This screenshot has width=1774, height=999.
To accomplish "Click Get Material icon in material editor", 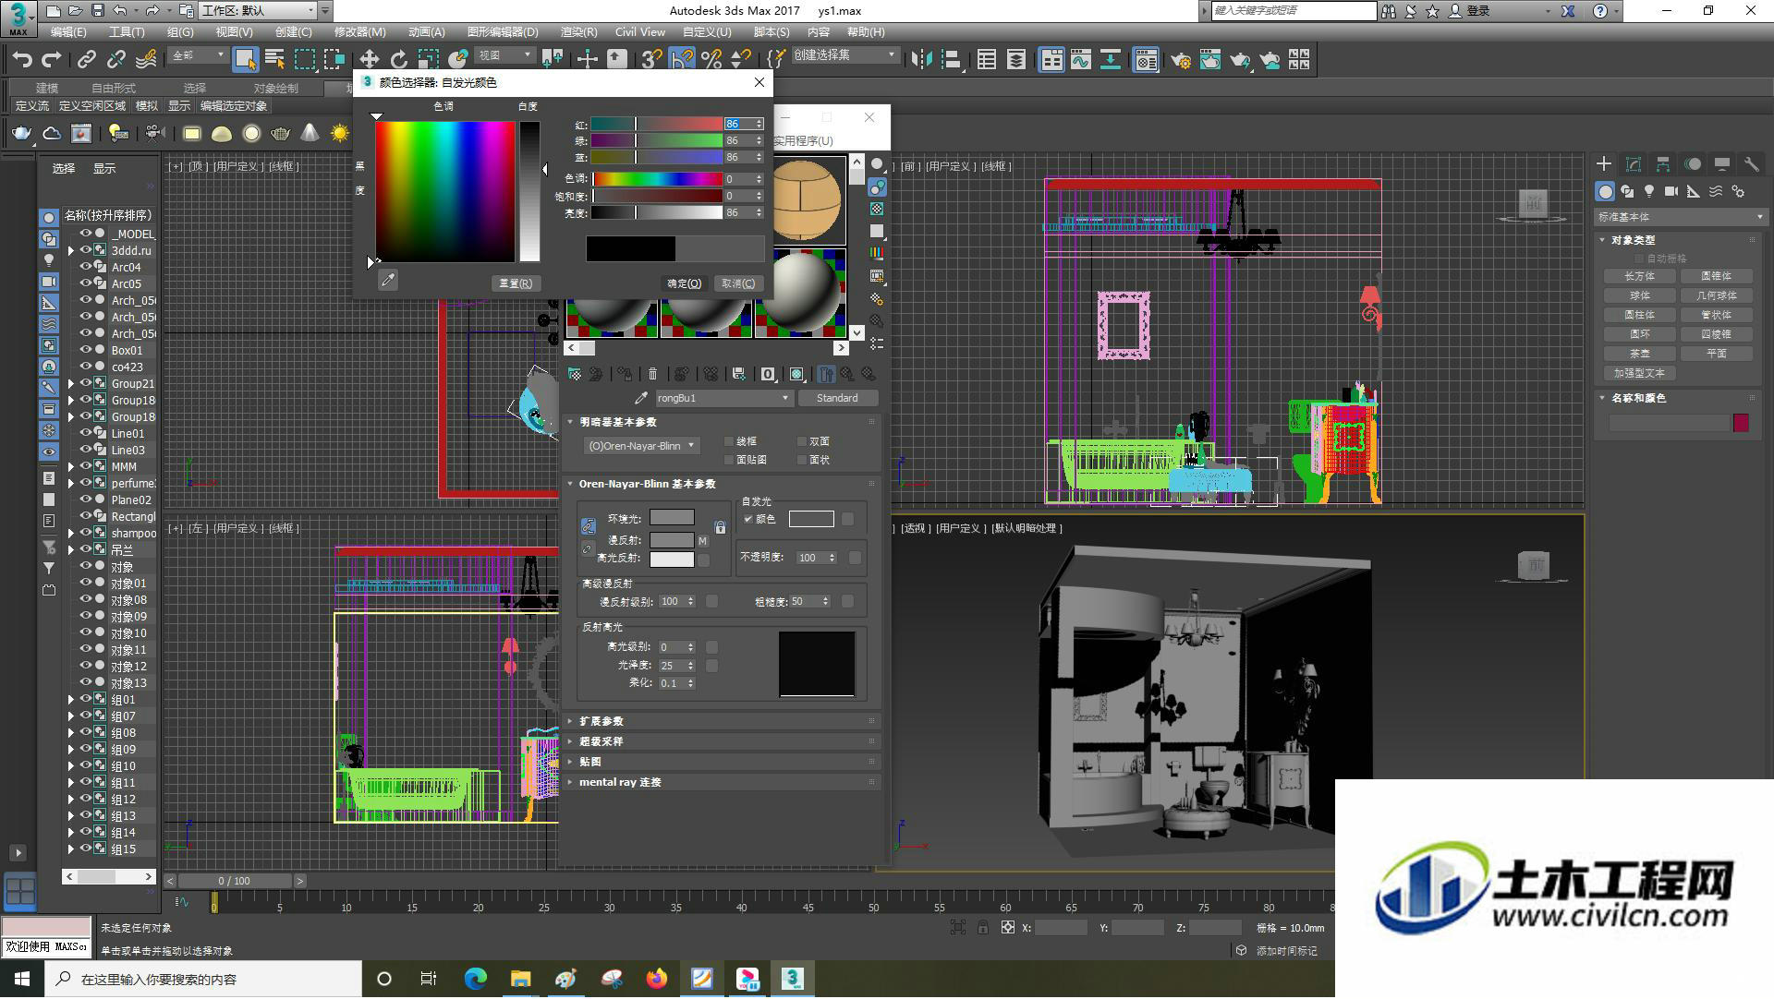I will tap(575, 374).
